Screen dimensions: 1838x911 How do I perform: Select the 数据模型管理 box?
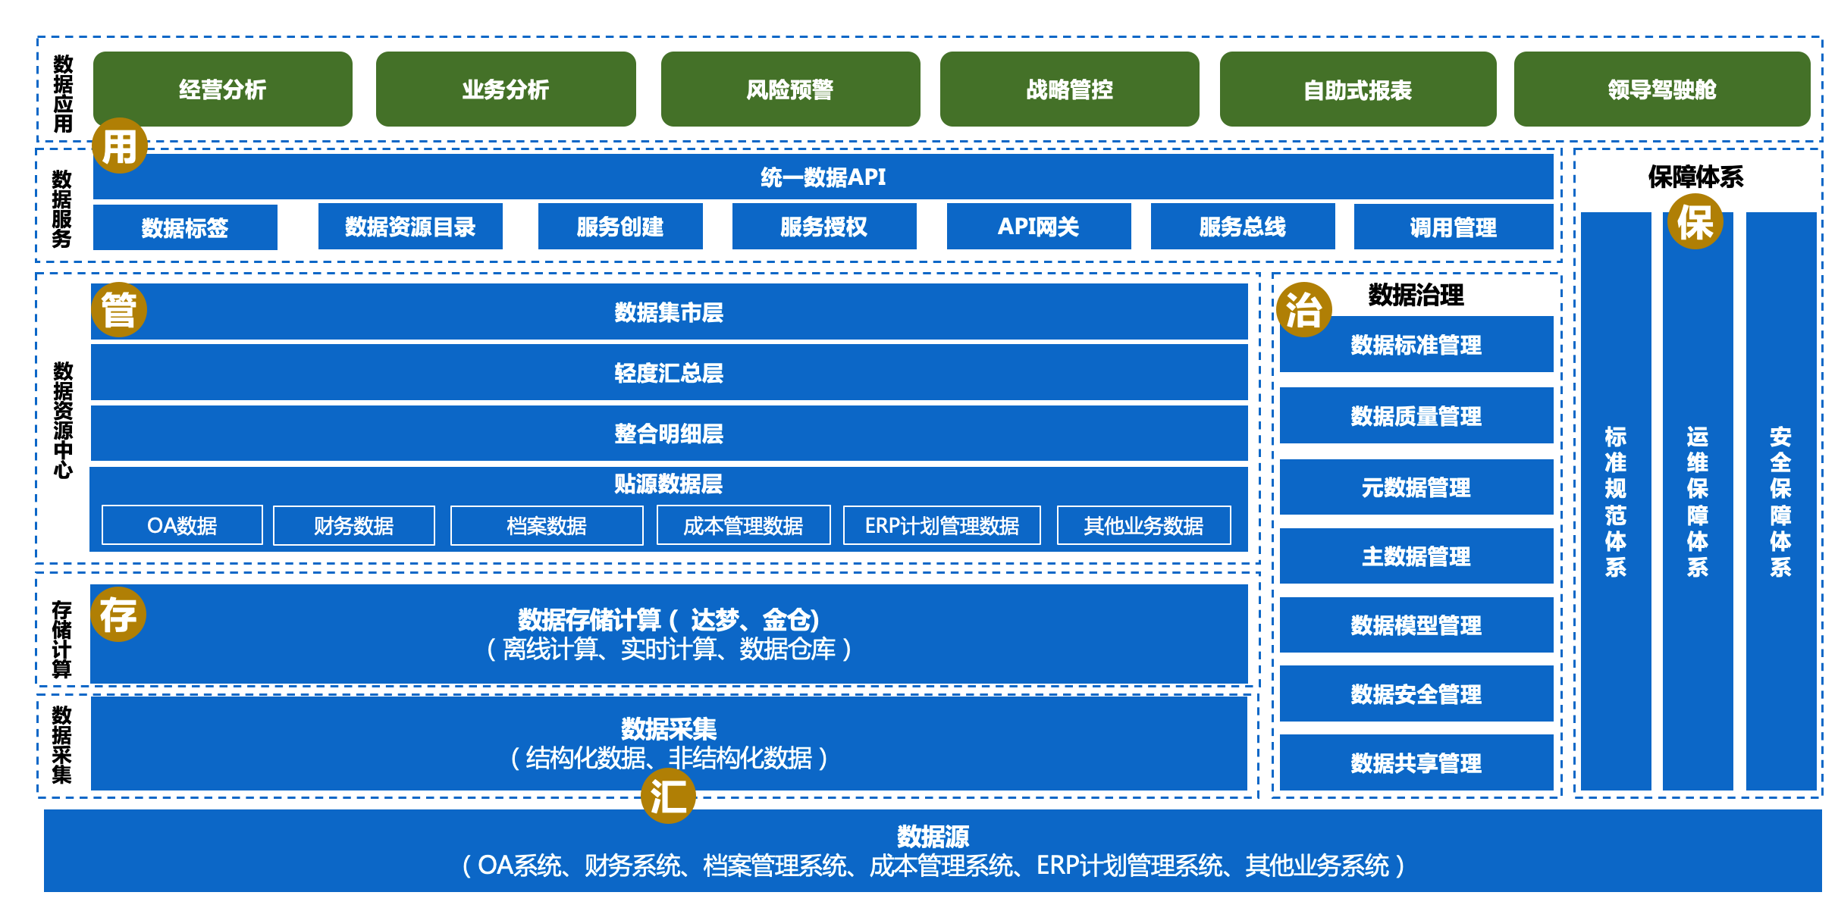[1416, 625]
